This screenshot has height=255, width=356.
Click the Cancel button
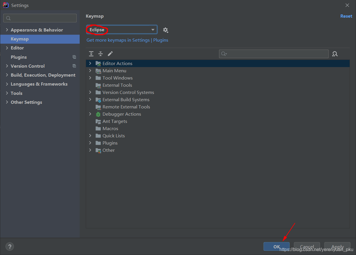(x=307, y=247)
